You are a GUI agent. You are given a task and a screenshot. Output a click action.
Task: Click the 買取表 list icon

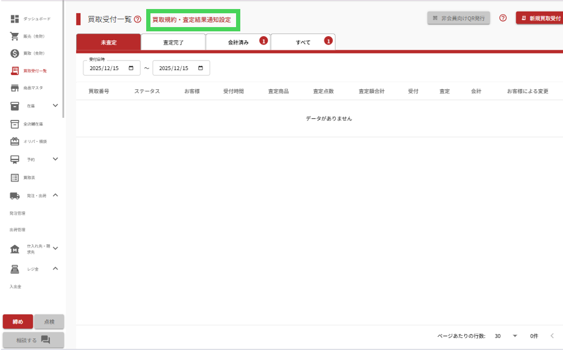[x=15, y=177]
